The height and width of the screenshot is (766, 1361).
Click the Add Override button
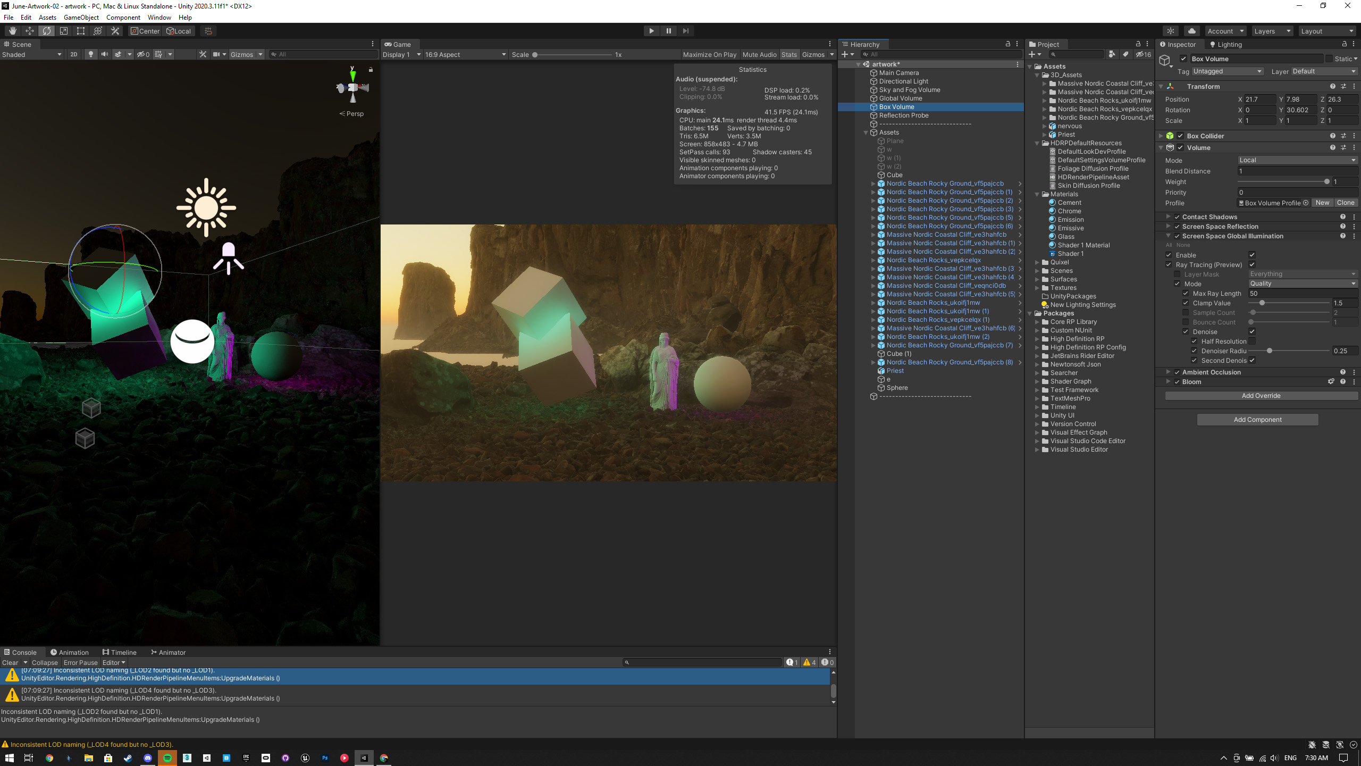(x=1261, y=395)
